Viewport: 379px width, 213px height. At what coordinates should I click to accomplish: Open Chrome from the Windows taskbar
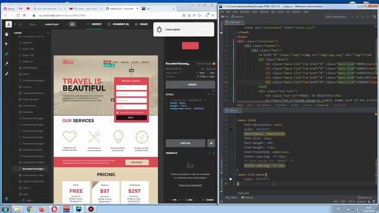(x=30, y=209)
